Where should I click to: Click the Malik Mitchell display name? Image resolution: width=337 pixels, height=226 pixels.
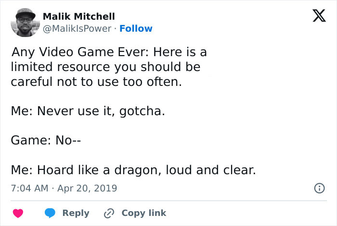(x=79, y=17)
